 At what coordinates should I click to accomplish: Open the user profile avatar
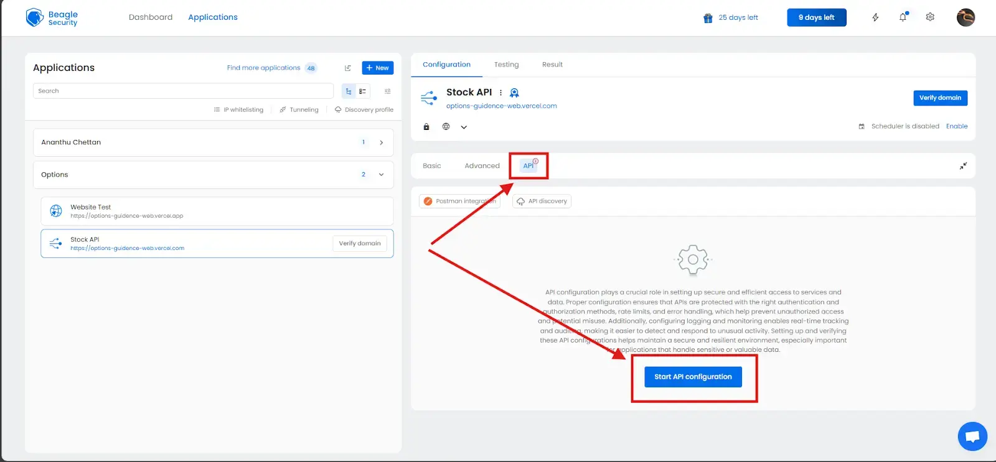pyautogui.click(x=965, y=17)
